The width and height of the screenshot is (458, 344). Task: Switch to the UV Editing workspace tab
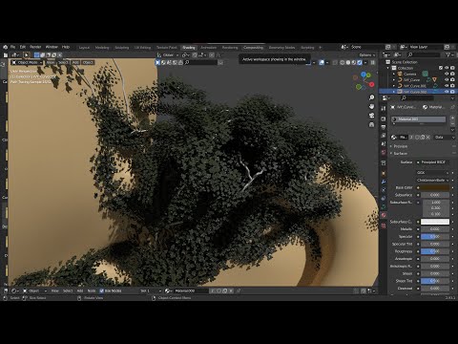[x=142, y=48]
